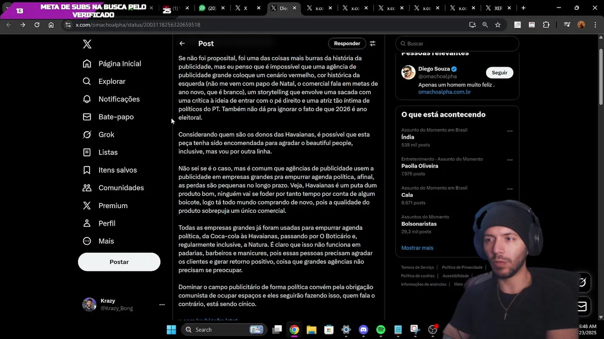Open Spotify from the taskbar

tap(381, 330)
